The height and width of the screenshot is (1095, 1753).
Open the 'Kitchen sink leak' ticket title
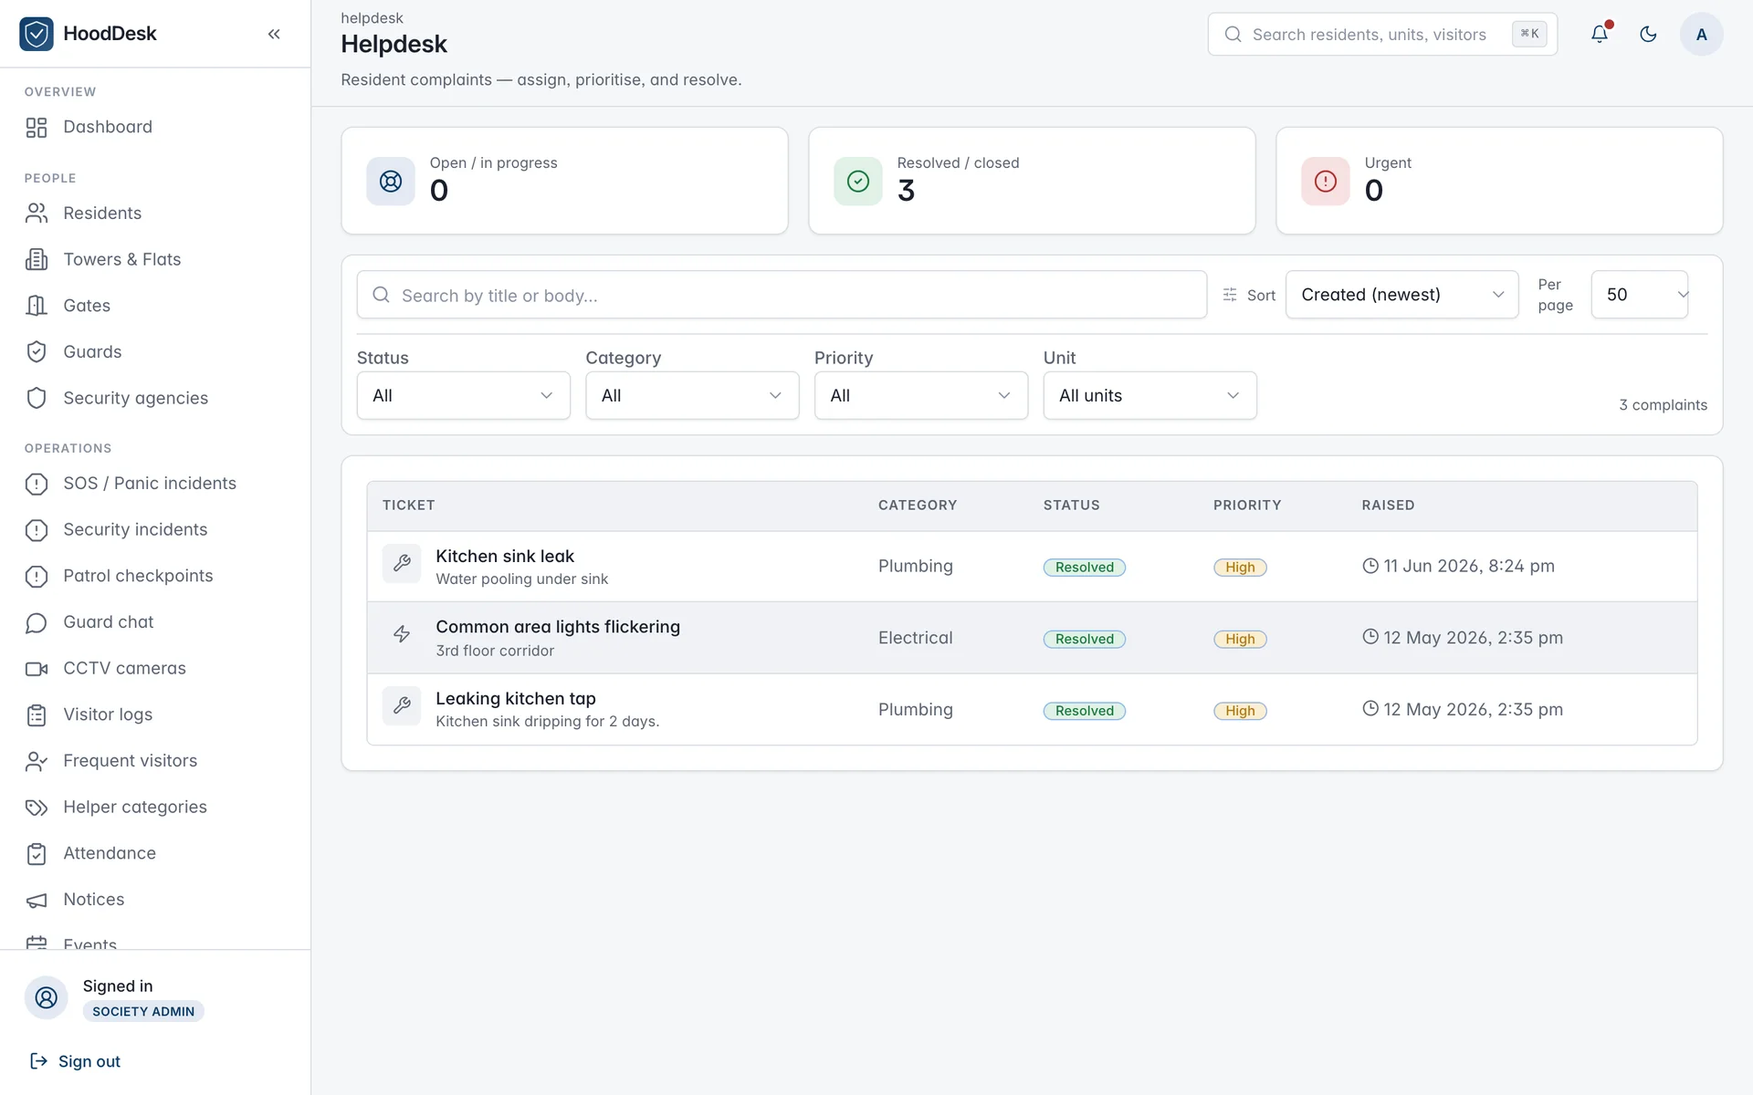(x=505, y=556)
